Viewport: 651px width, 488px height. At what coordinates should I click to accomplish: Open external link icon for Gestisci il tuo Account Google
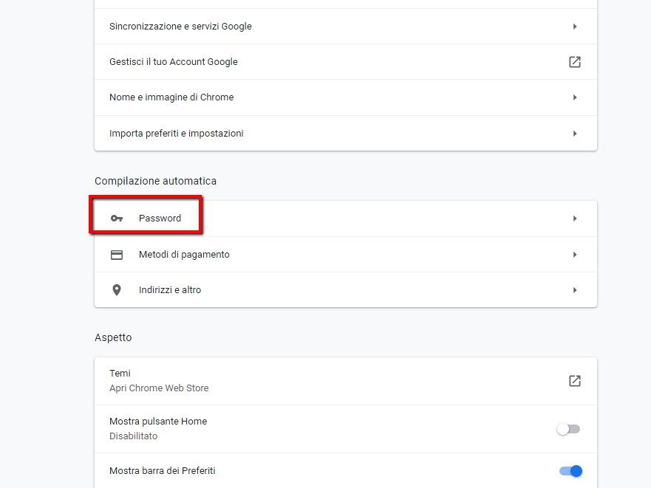(574, 62)
